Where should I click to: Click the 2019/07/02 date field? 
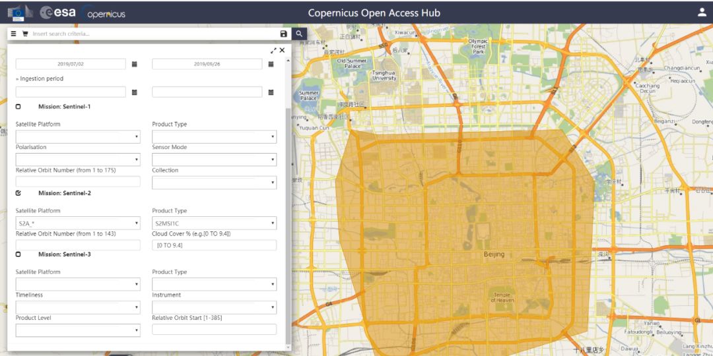tap(71, 64)
